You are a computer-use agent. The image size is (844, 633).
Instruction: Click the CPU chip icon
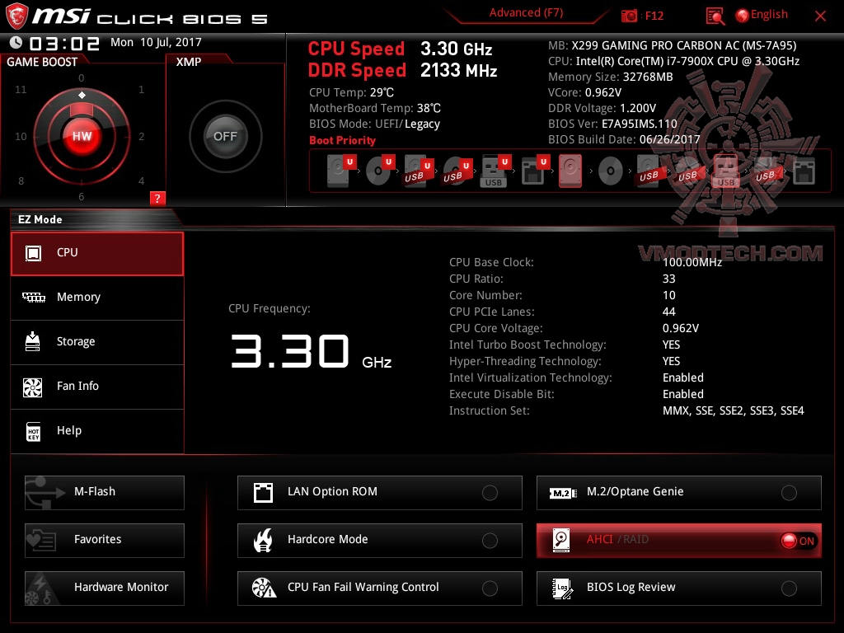tap(33, 253)
